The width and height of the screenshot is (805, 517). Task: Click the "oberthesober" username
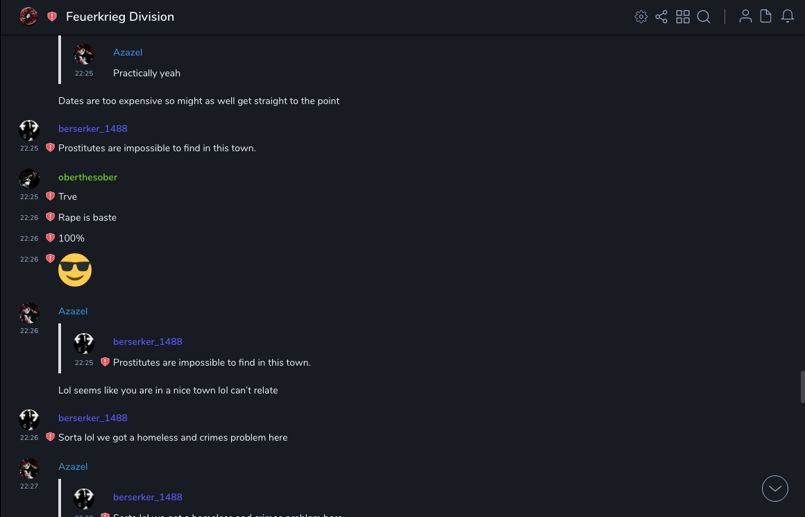pyautogui.click(x=87, y=177)
